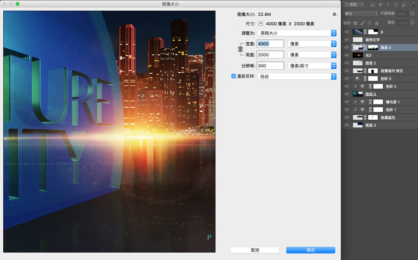Viewport: 418px width, 260px height.
Task: Click mask link icon on 夜景城市 拷贝
Action: pos(365,71)
